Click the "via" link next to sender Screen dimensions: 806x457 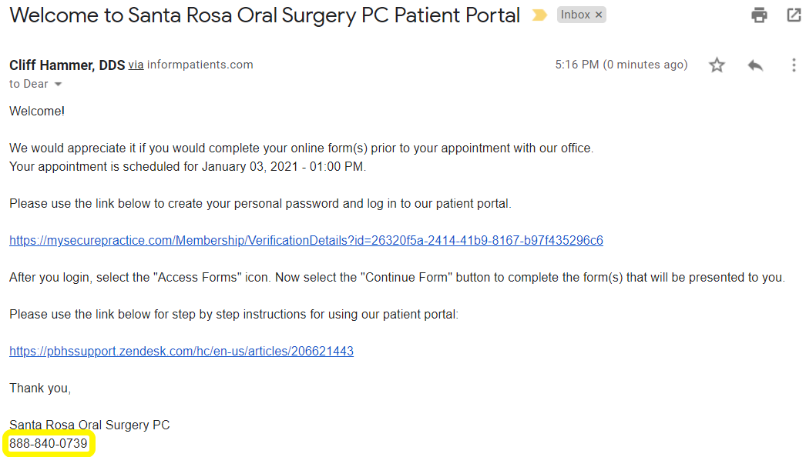(136, 65)
